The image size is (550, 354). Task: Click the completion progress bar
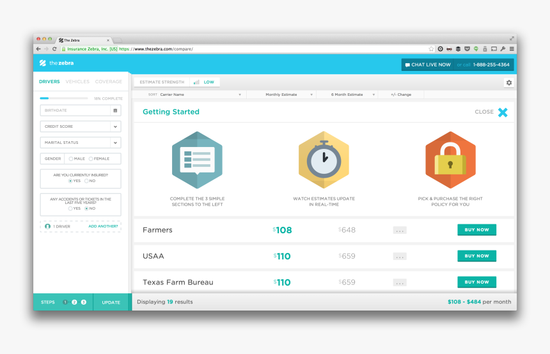tap(64, 98)
